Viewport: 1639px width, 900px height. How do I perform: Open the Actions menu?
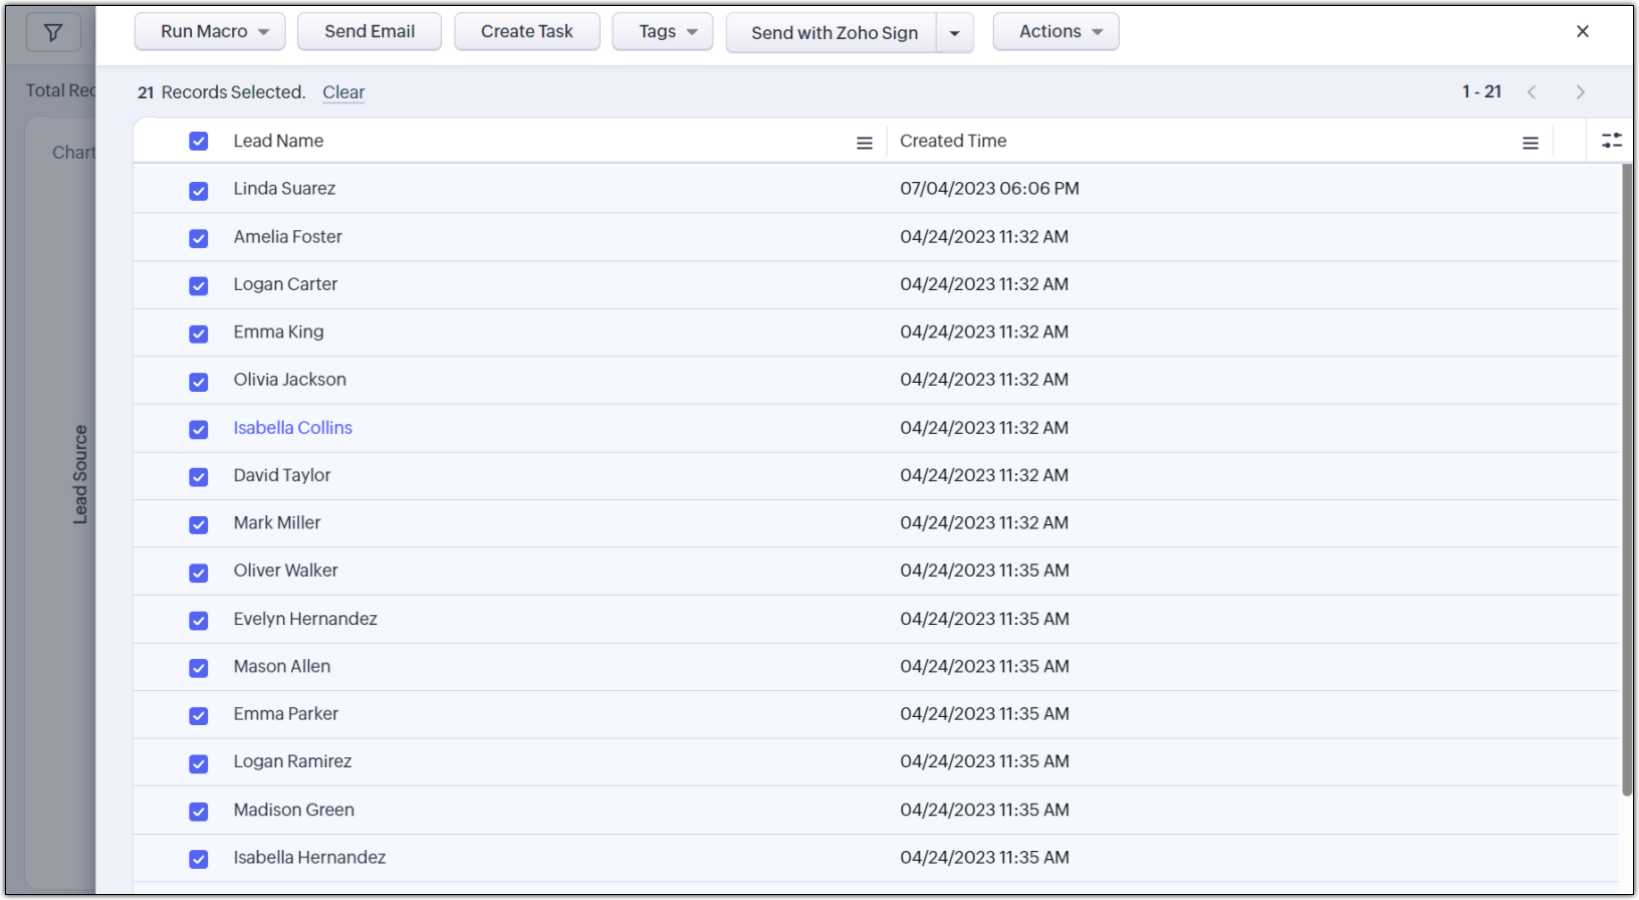[x=1055, y=32]
